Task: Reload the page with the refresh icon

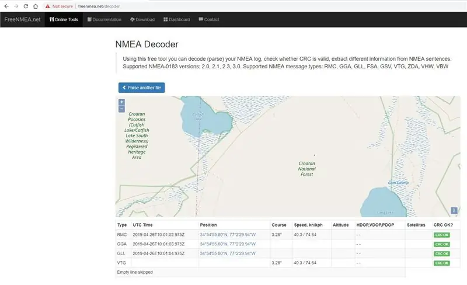Action: tap(26, 6)
